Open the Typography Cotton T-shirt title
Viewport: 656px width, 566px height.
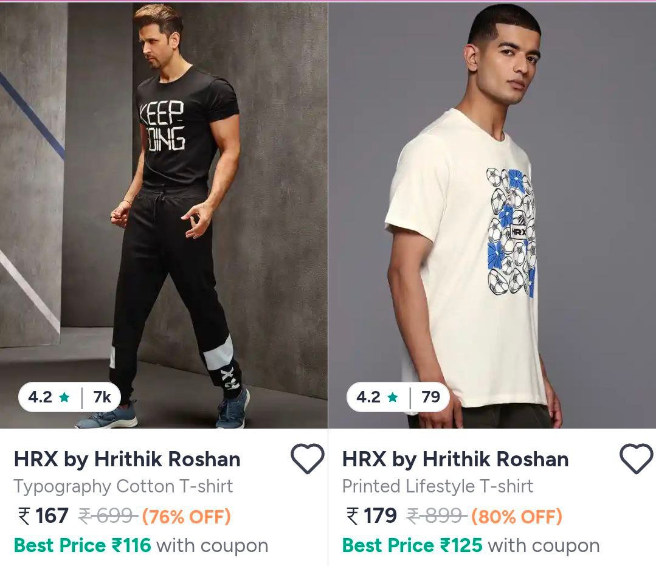pos(123,486)
